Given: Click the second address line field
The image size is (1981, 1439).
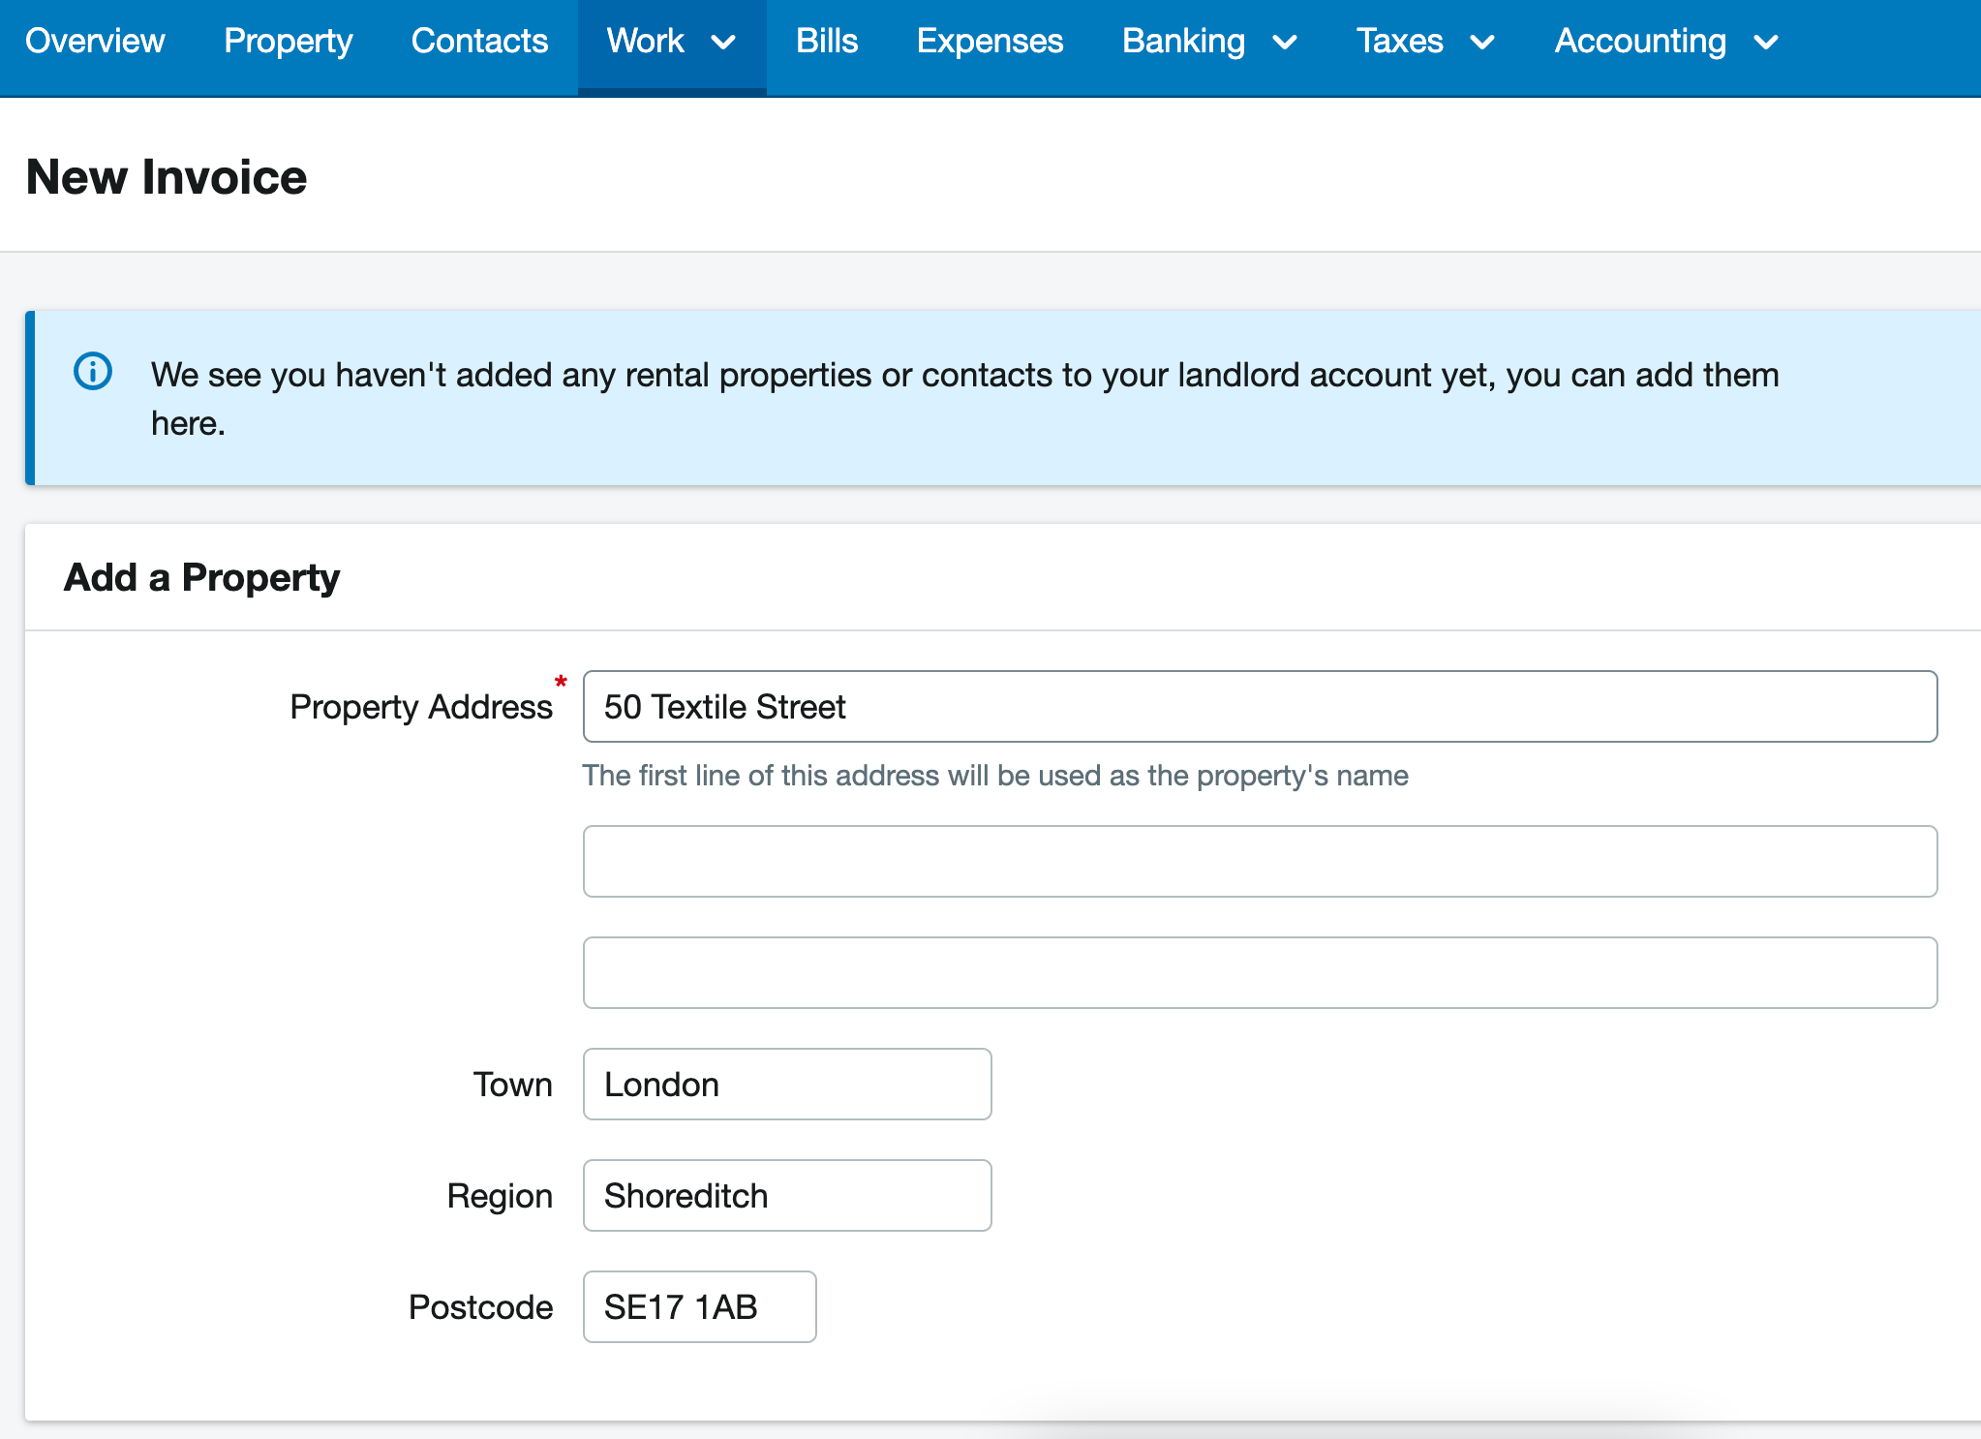Looking at the screenshot, I should [1259, 861].
